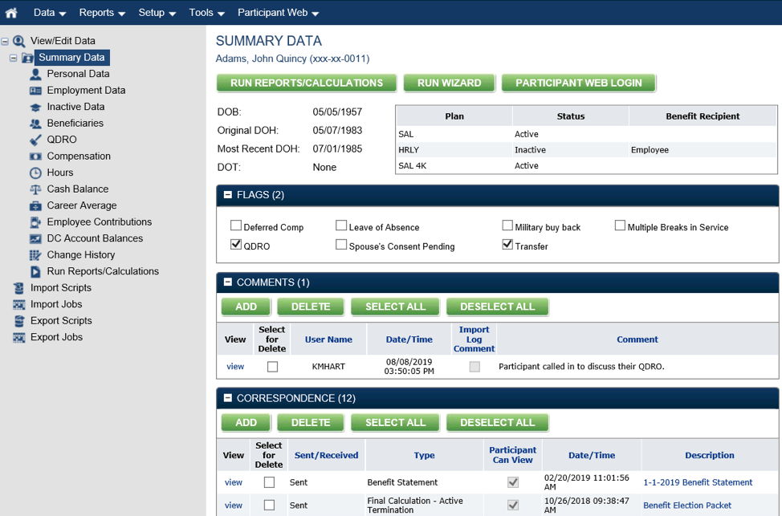Click the RUN WIZARD button
782x516 pixels.
tap(447, 82)
